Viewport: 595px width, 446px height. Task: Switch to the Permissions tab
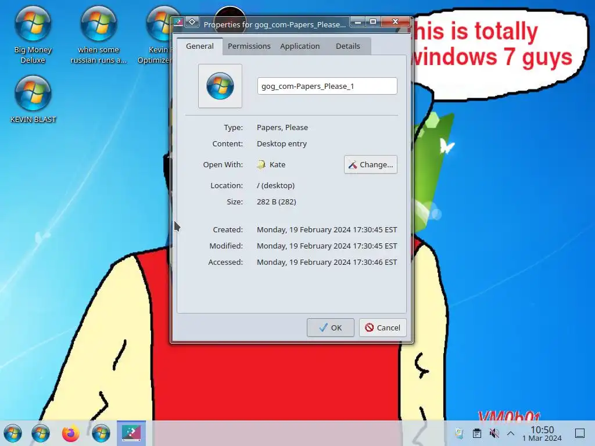tap(249, 46)
